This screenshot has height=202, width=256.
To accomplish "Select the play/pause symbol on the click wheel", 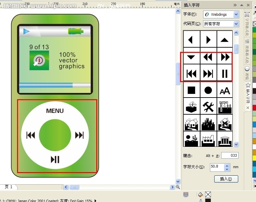I will coord(55,160).
